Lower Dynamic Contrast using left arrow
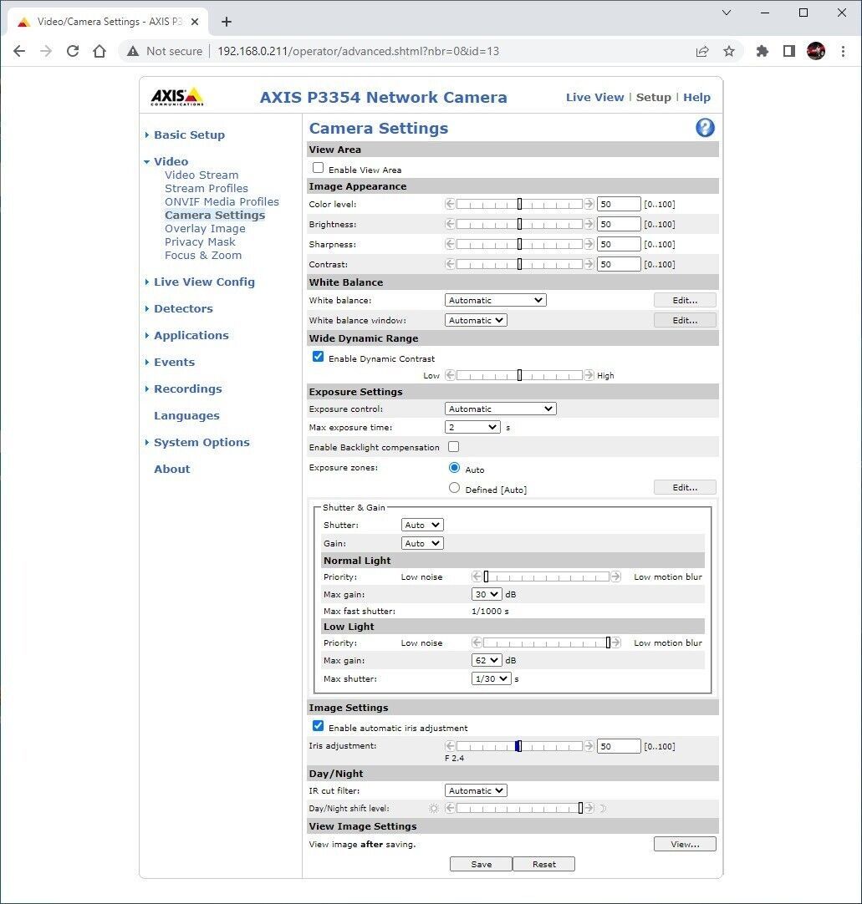 coord(450,375)
